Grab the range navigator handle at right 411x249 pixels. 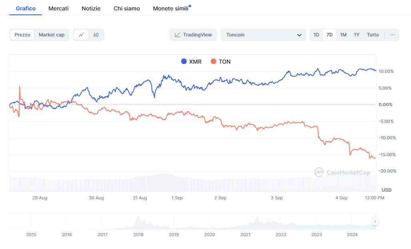(x=375, y=221)
